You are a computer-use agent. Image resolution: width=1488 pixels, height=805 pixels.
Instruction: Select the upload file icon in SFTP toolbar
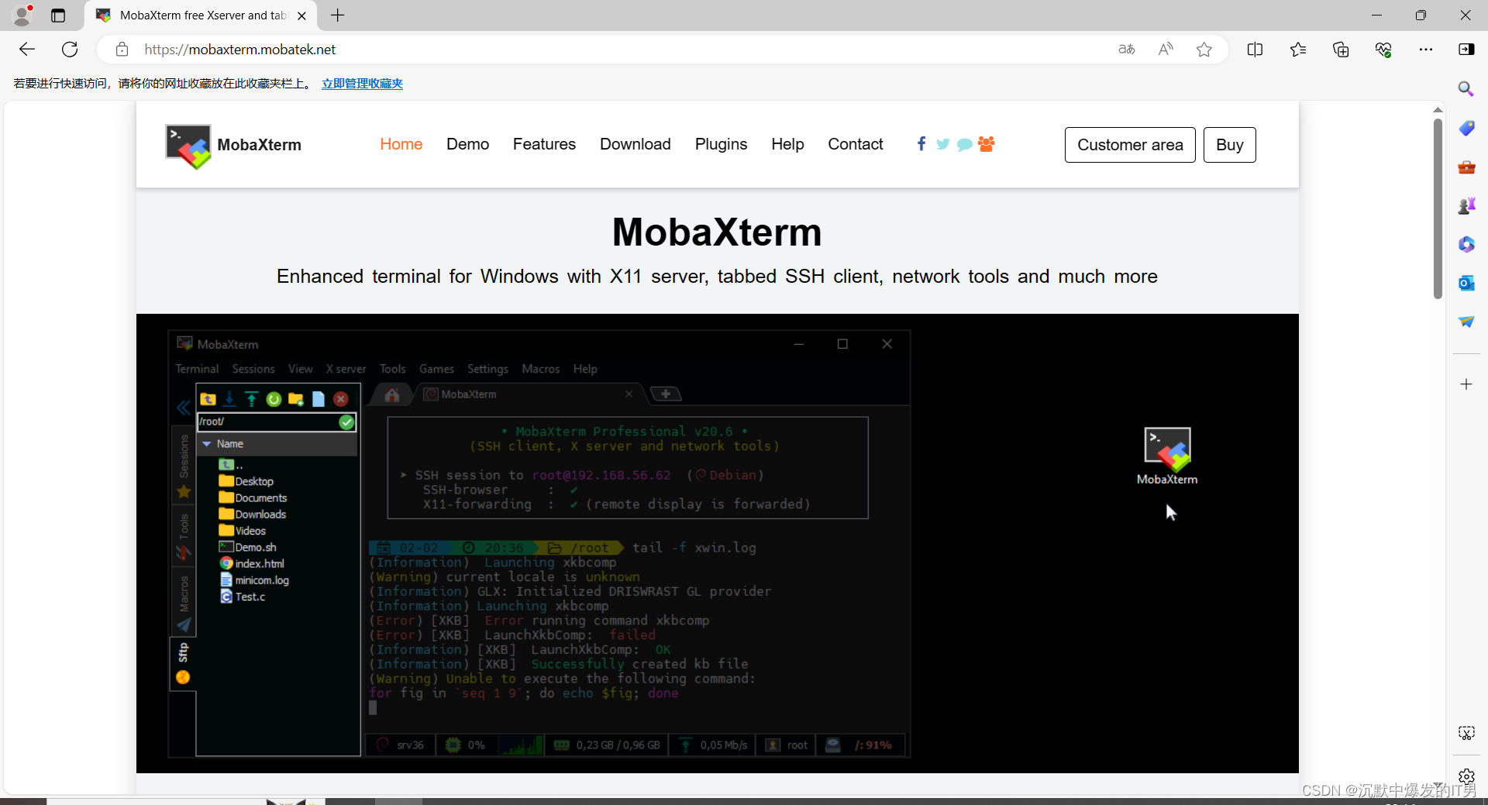click(x=251, y=399)
